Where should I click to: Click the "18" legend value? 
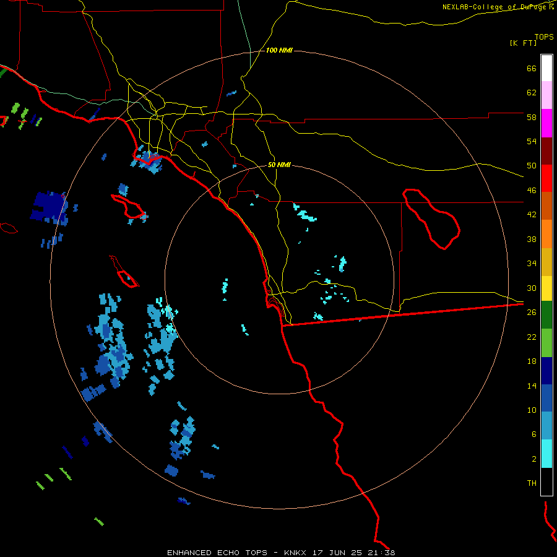tap(532, 361)
